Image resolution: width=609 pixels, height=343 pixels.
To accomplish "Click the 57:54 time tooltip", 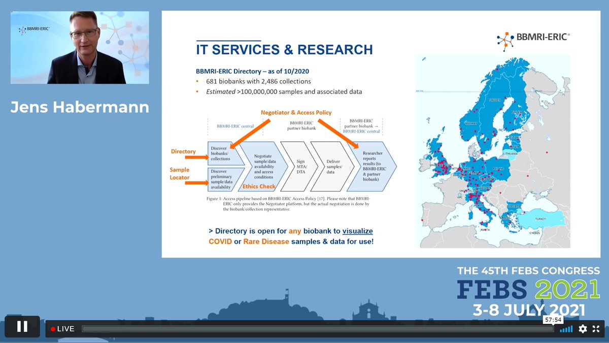I will tap(553, 320).
